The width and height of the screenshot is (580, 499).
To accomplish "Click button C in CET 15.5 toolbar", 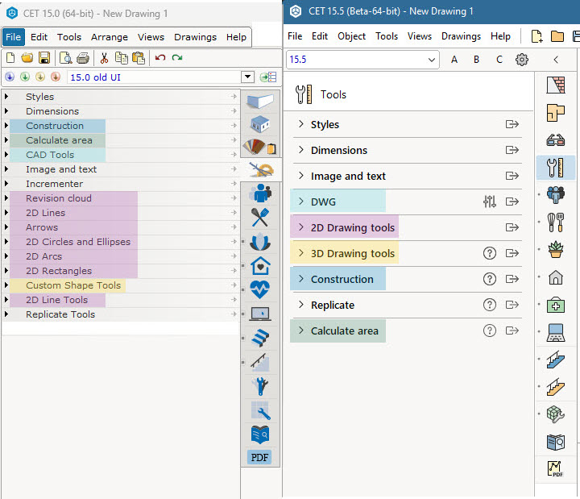I will (x=499, y=60).
